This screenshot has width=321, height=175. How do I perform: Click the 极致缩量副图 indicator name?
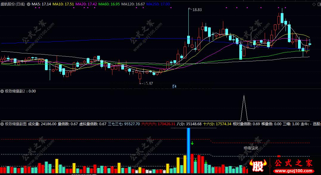[x=16, y=124]
